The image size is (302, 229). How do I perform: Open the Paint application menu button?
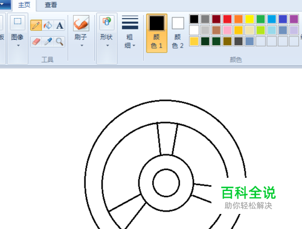(x=5, y=4)
